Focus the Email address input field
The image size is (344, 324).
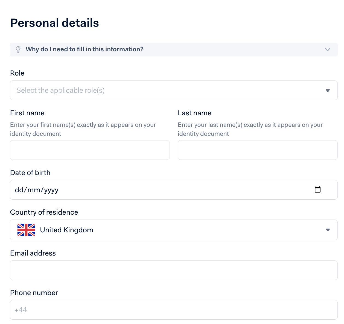(x=174, y=270)
